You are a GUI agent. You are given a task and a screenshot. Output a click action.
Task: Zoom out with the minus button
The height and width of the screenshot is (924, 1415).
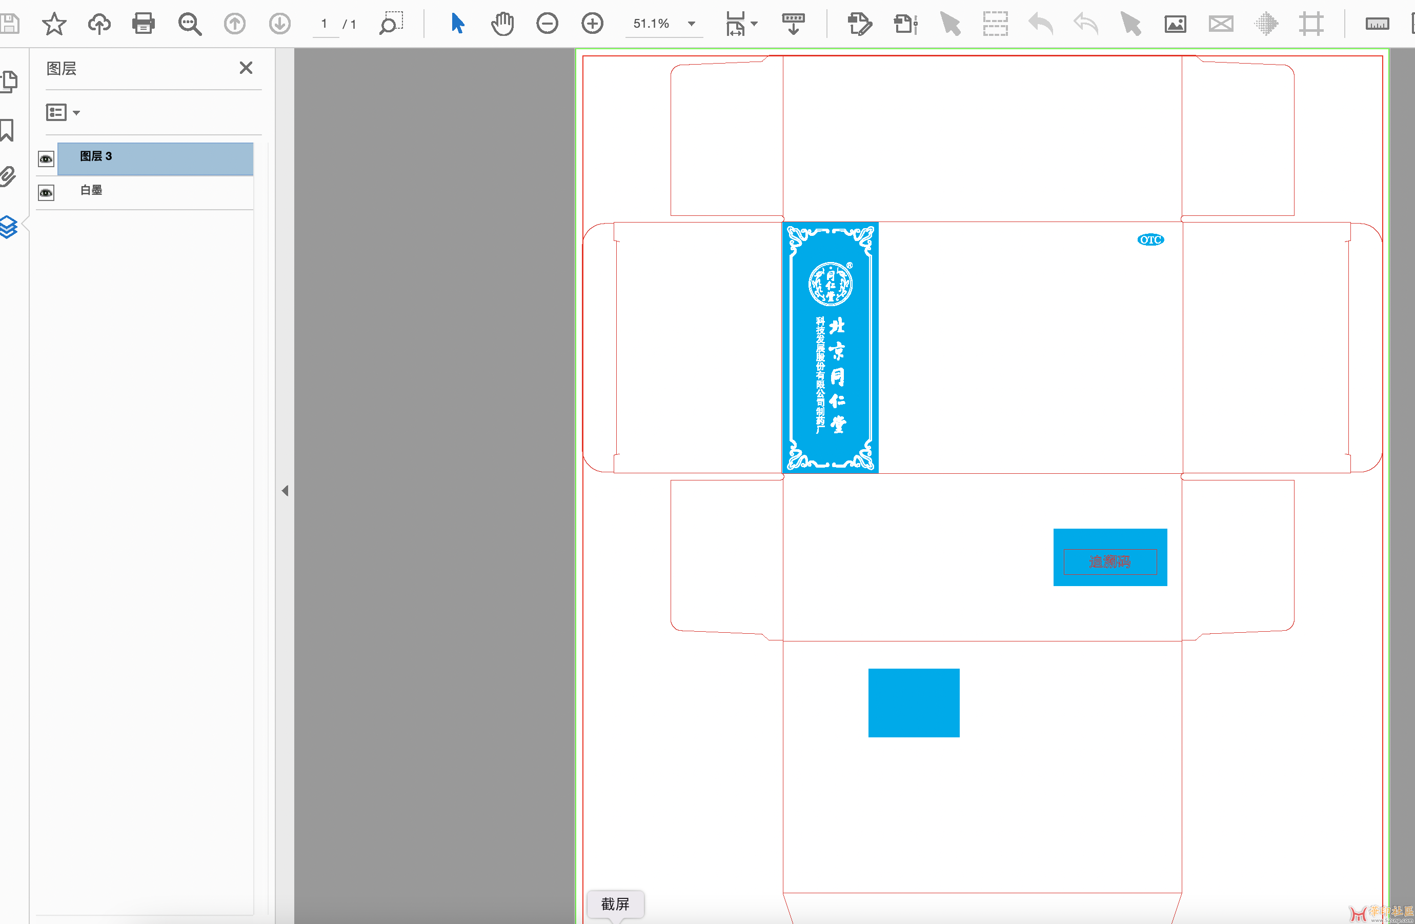pos(547,24)
